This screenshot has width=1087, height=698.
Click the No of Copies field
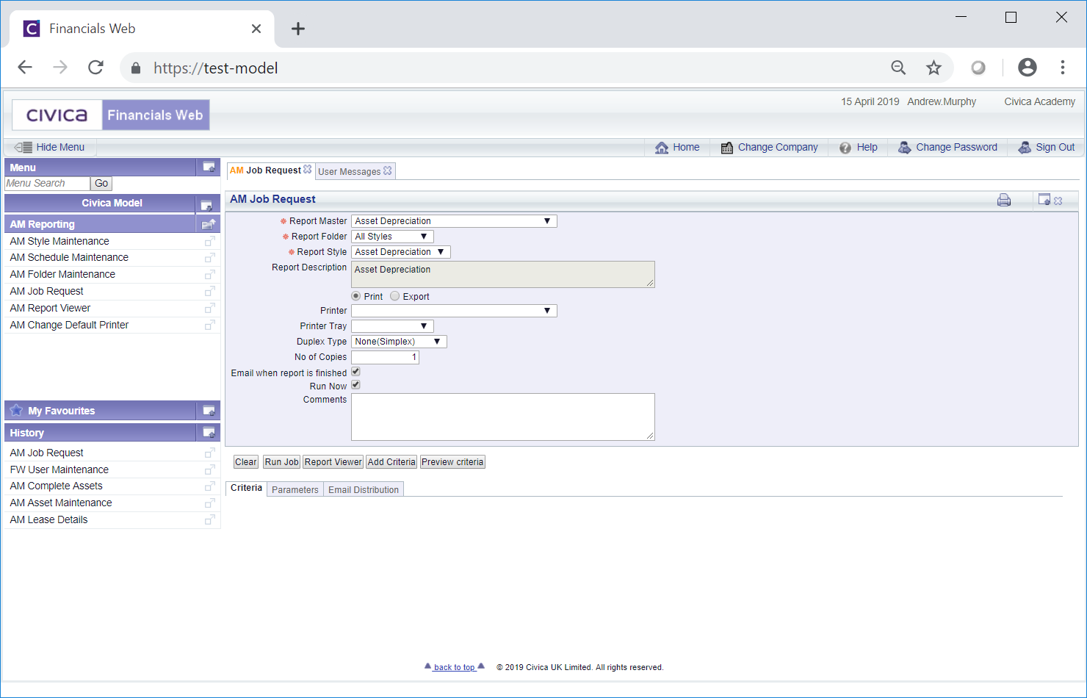tap(385, 357)
